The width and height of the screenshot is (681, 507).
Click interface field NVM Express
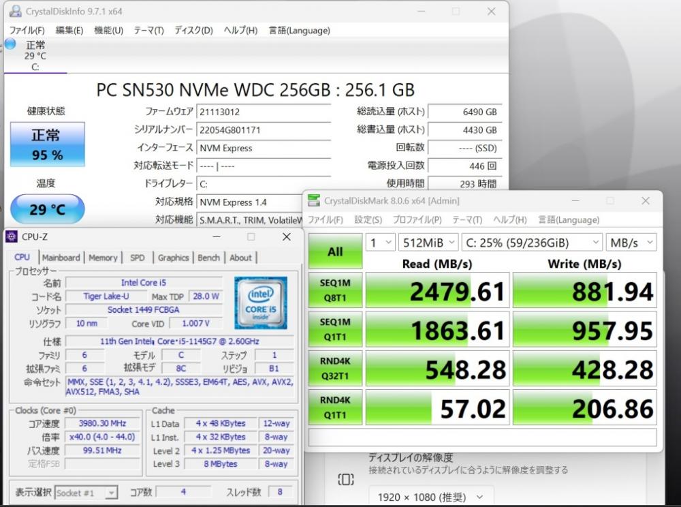point(264,148)
